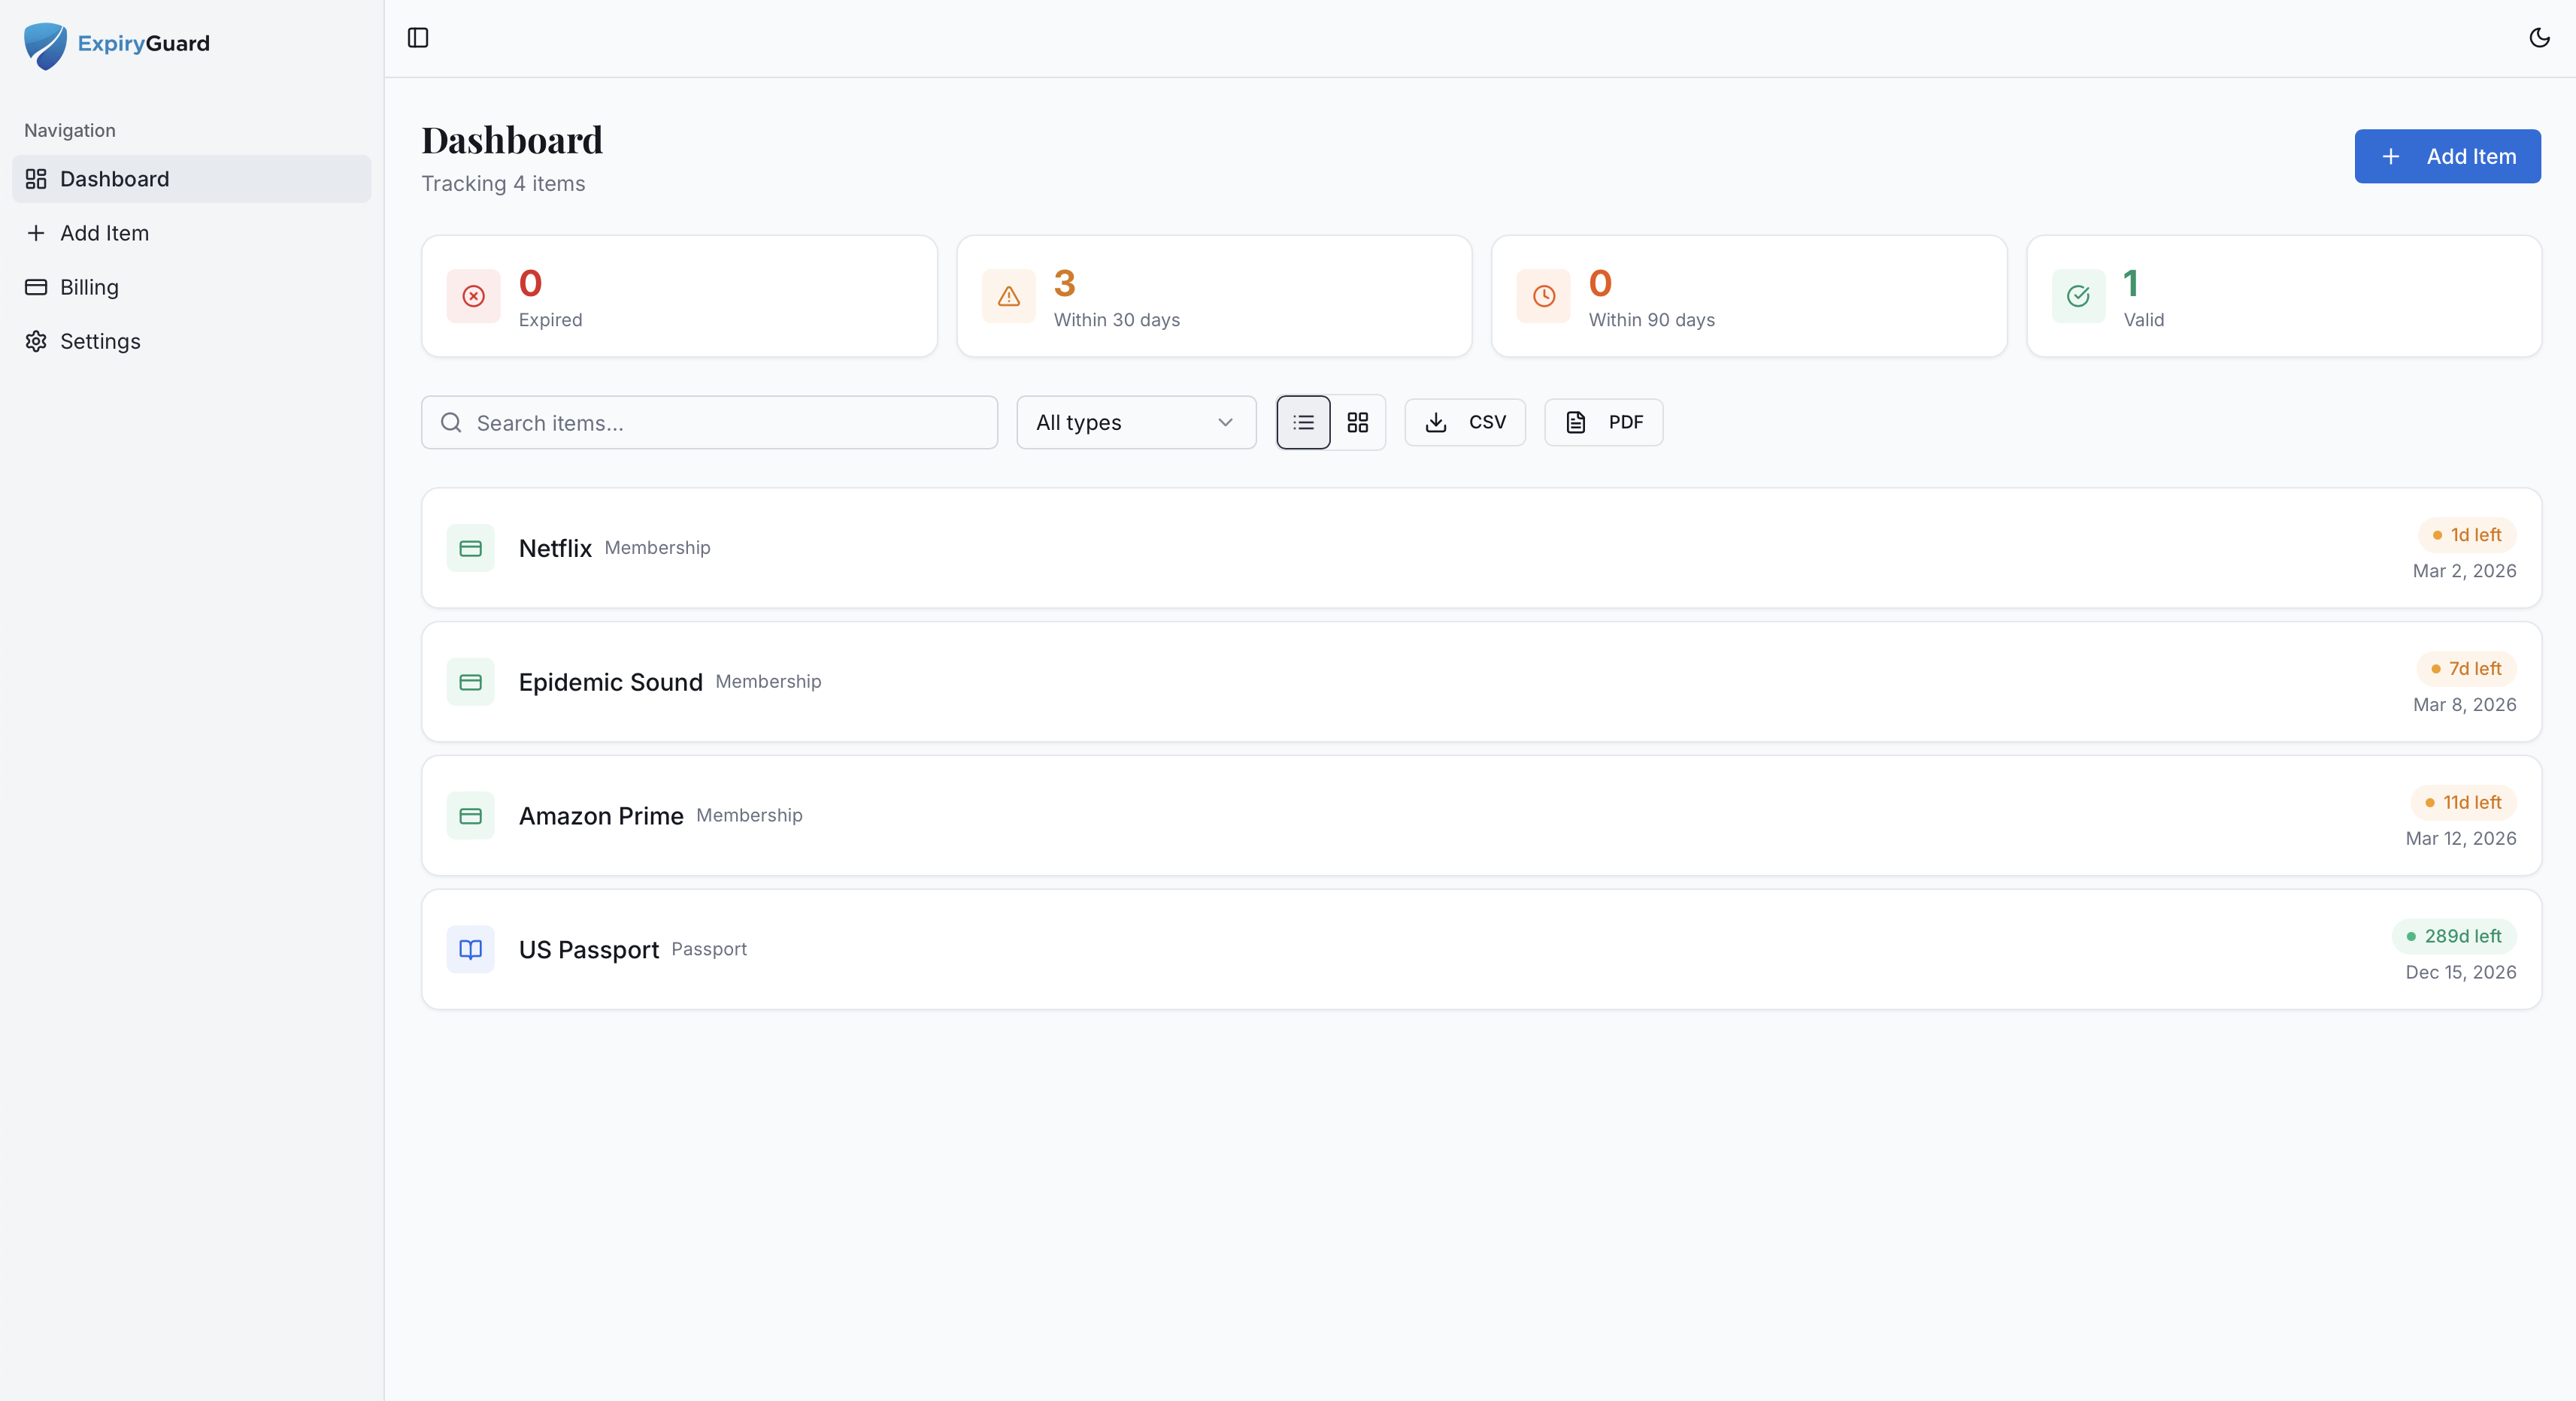The height and width of the screenshot is (1401, 2576).
Task: Click the Billing credit card icon
Action: click(x=36, y=287)
